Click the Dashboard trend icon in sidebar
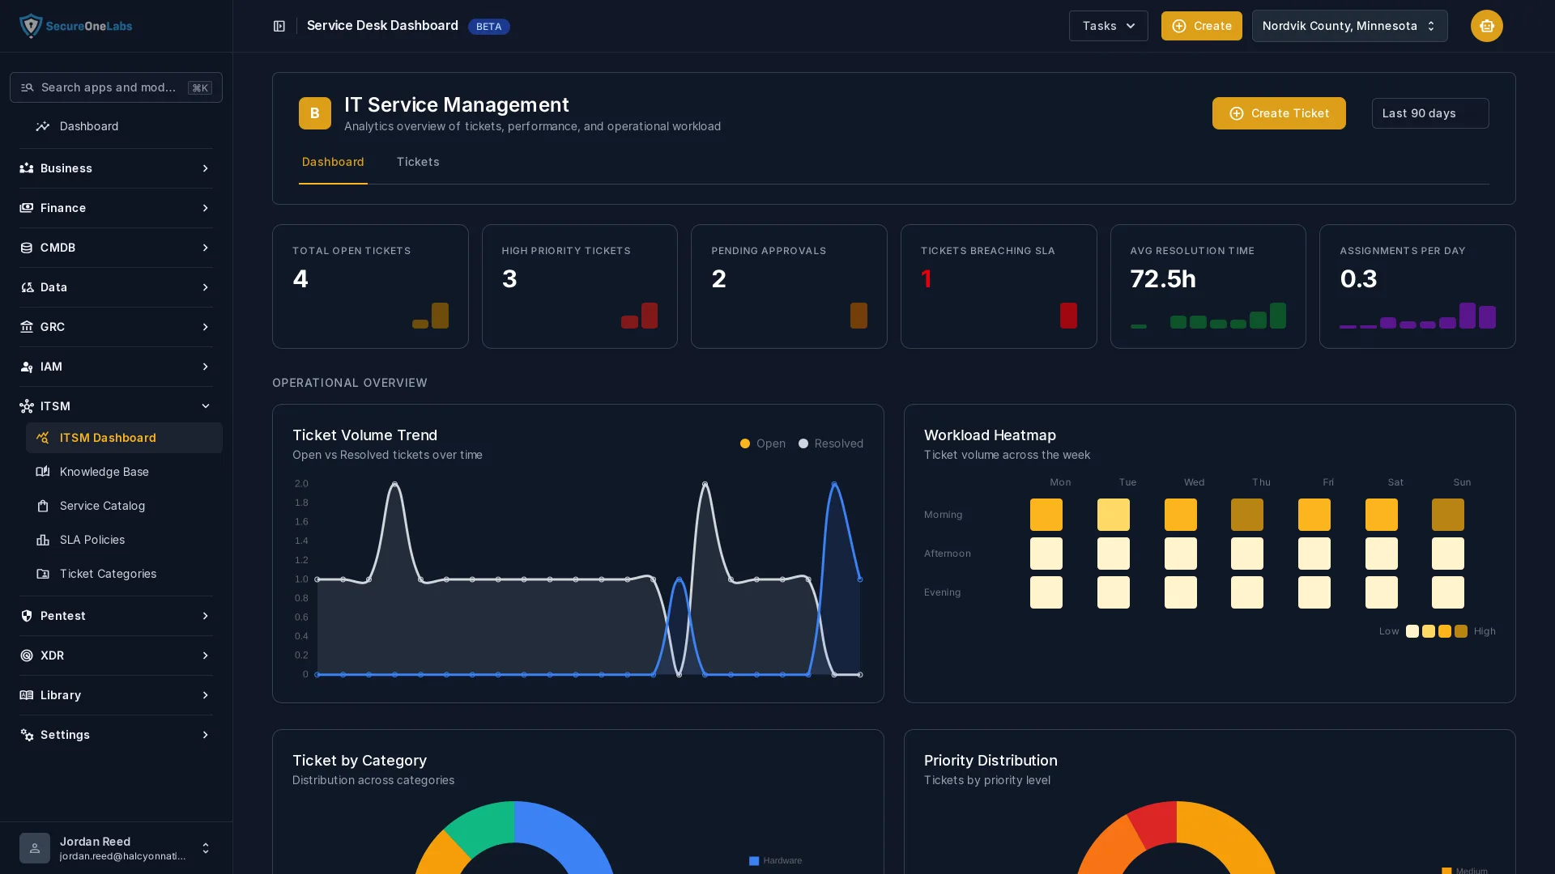This screenshot has height=874, width=1555. click(x=43, y=126)
